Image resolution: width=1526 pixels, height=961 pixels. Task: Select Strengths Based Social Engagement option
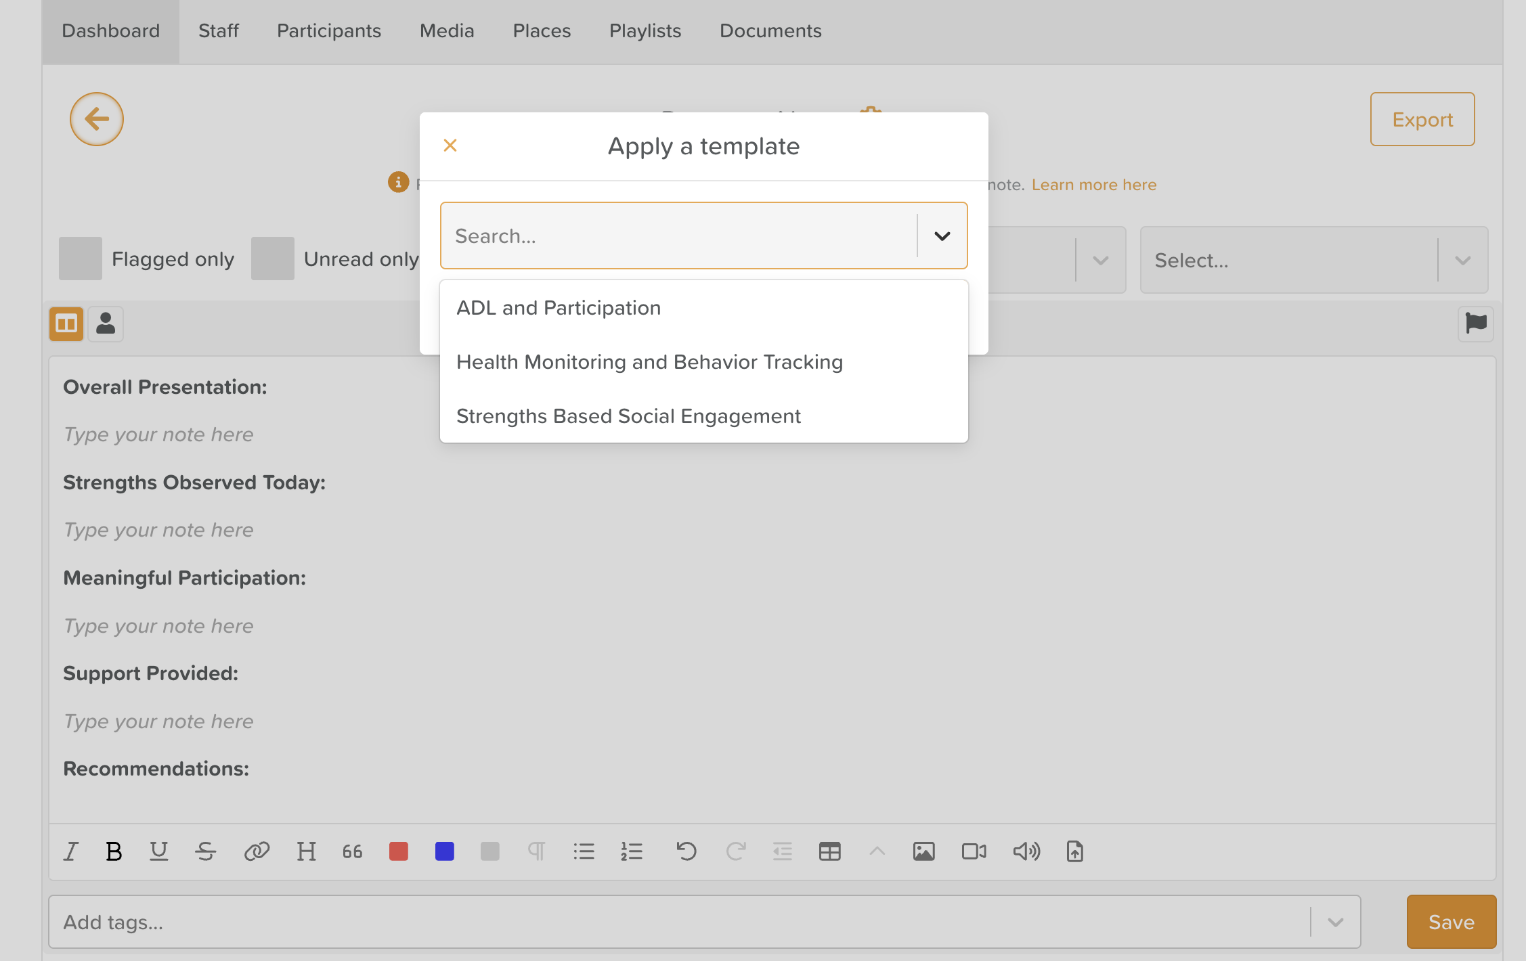(x=628, y=416)
